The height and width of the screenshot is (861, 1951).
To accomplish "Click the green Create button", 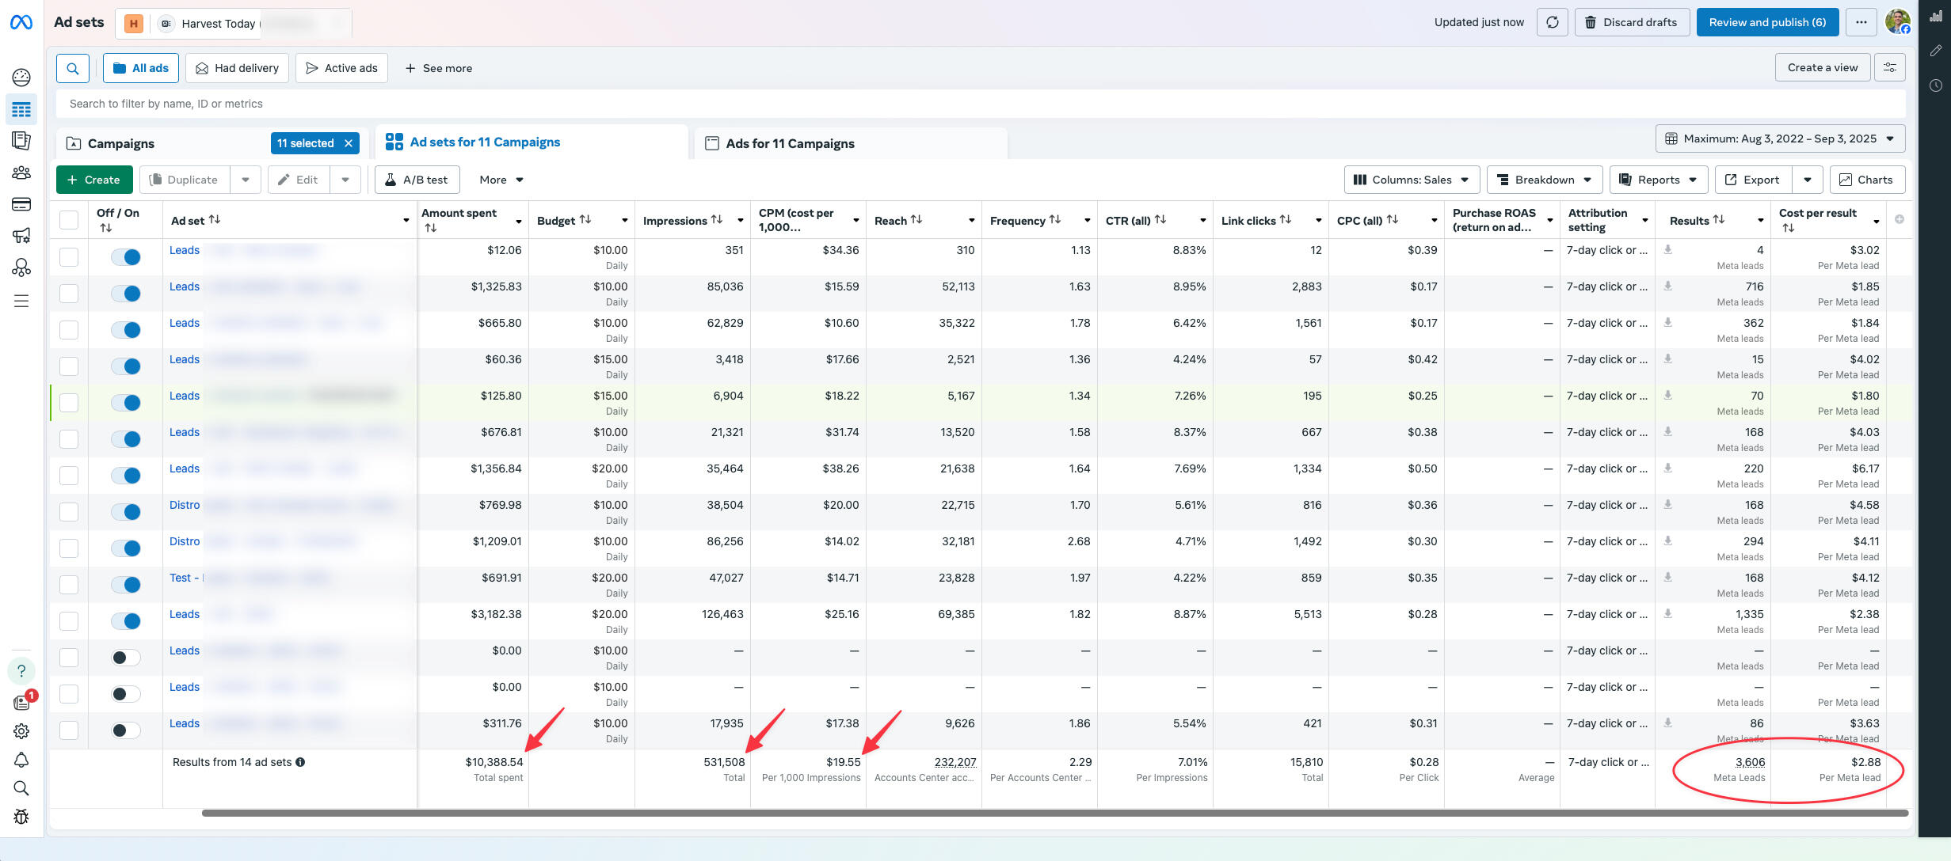I will point(93,180).
